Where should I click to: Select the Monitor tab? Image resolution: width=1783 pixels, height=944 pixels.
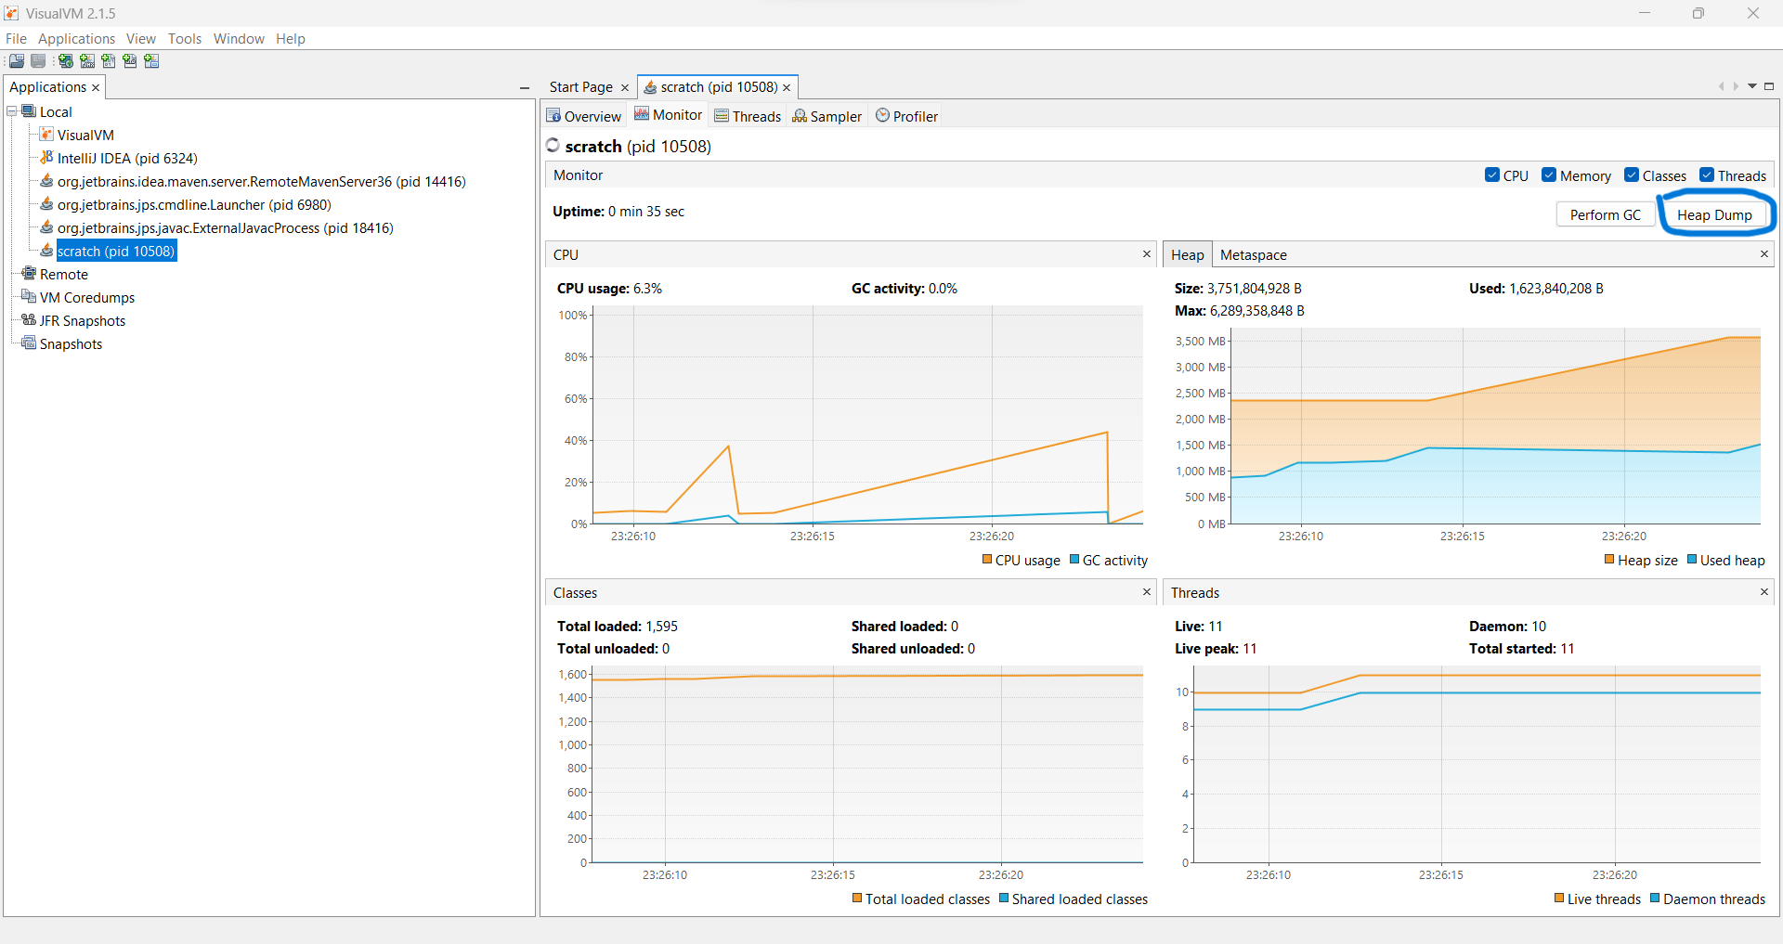[x=669, y=115]
